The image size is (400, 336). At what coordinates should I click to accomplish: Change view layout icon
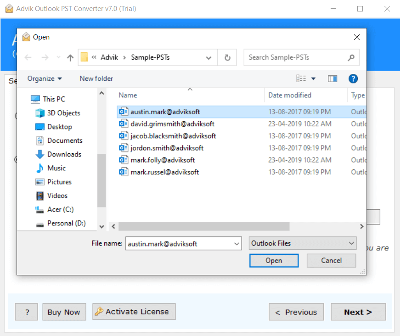pos(301,78)
